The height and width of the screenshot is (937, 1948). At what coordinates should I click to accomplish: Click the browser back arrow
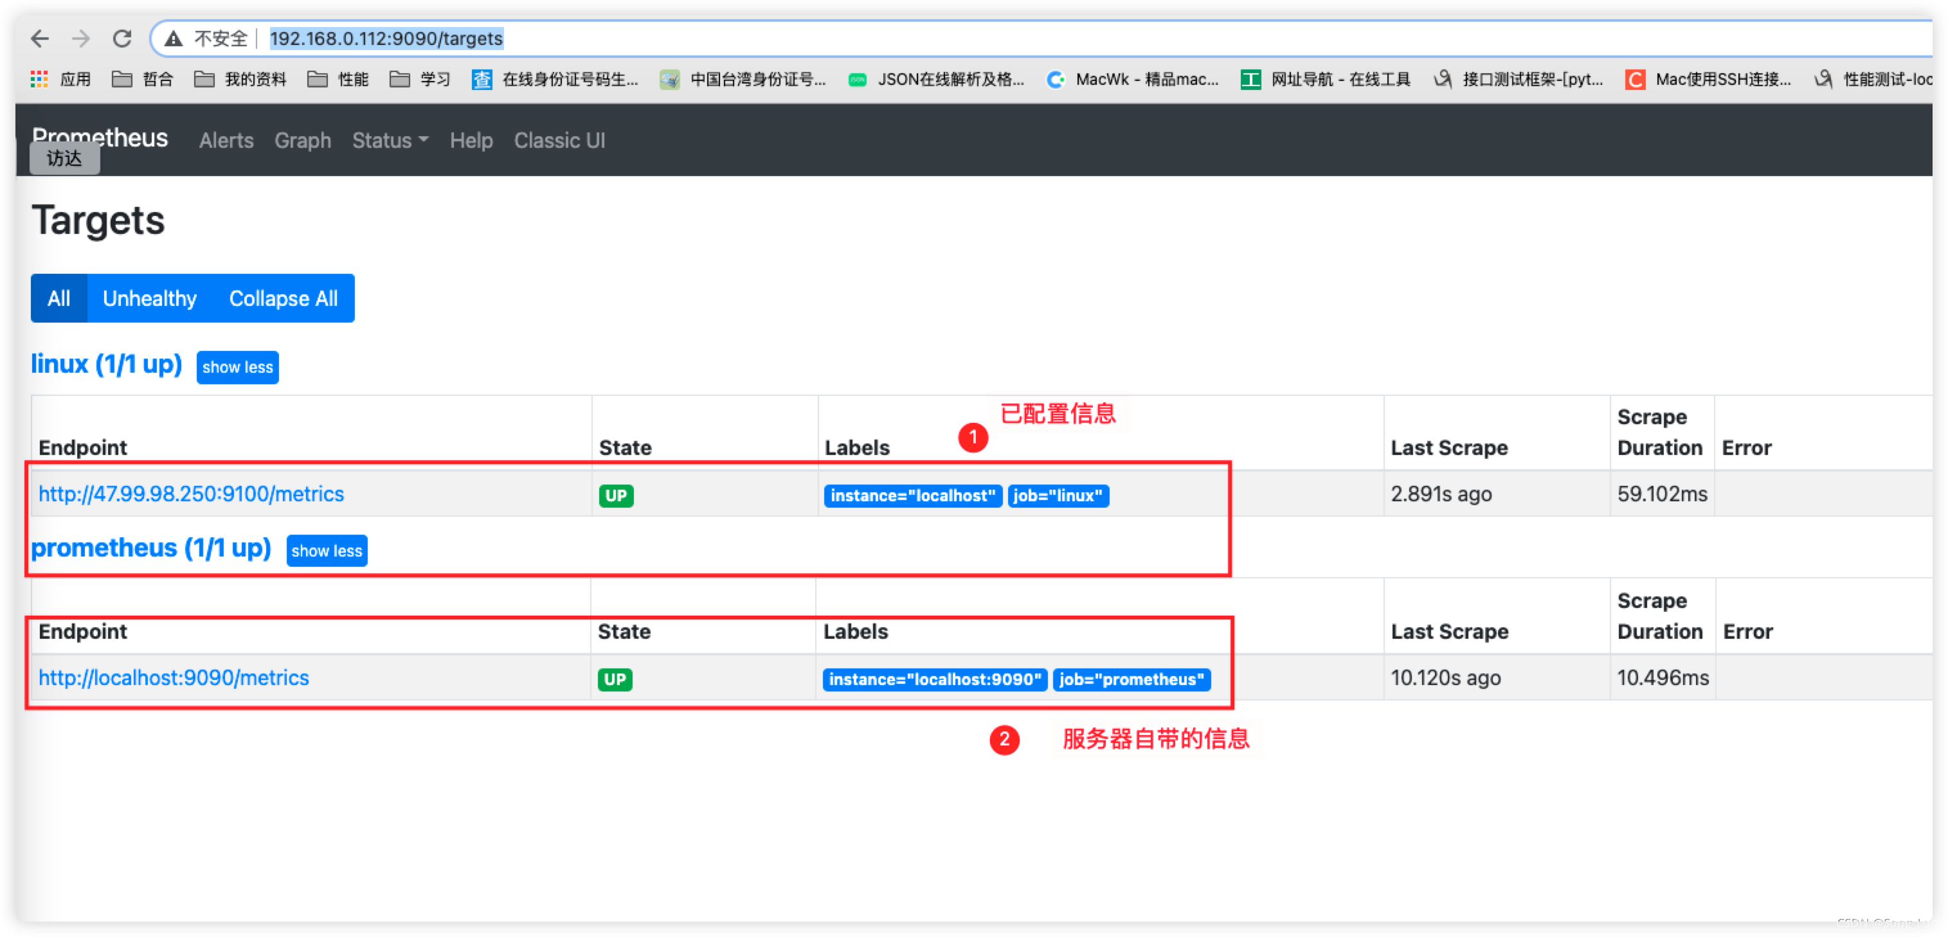pos(39,39)
